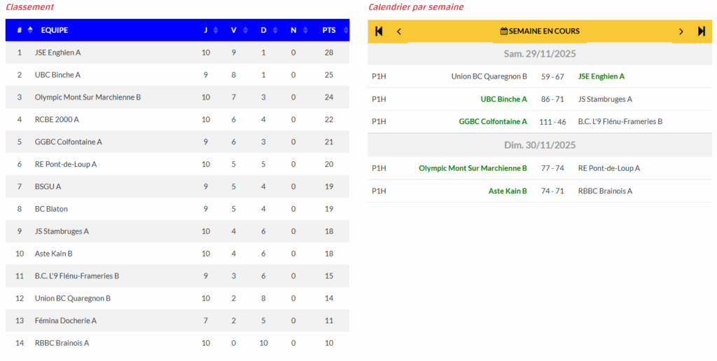Viewport: 717px width, 361px height.
Task: Click GGBC Colfontaine A in calendar
Action: [493, 122]
